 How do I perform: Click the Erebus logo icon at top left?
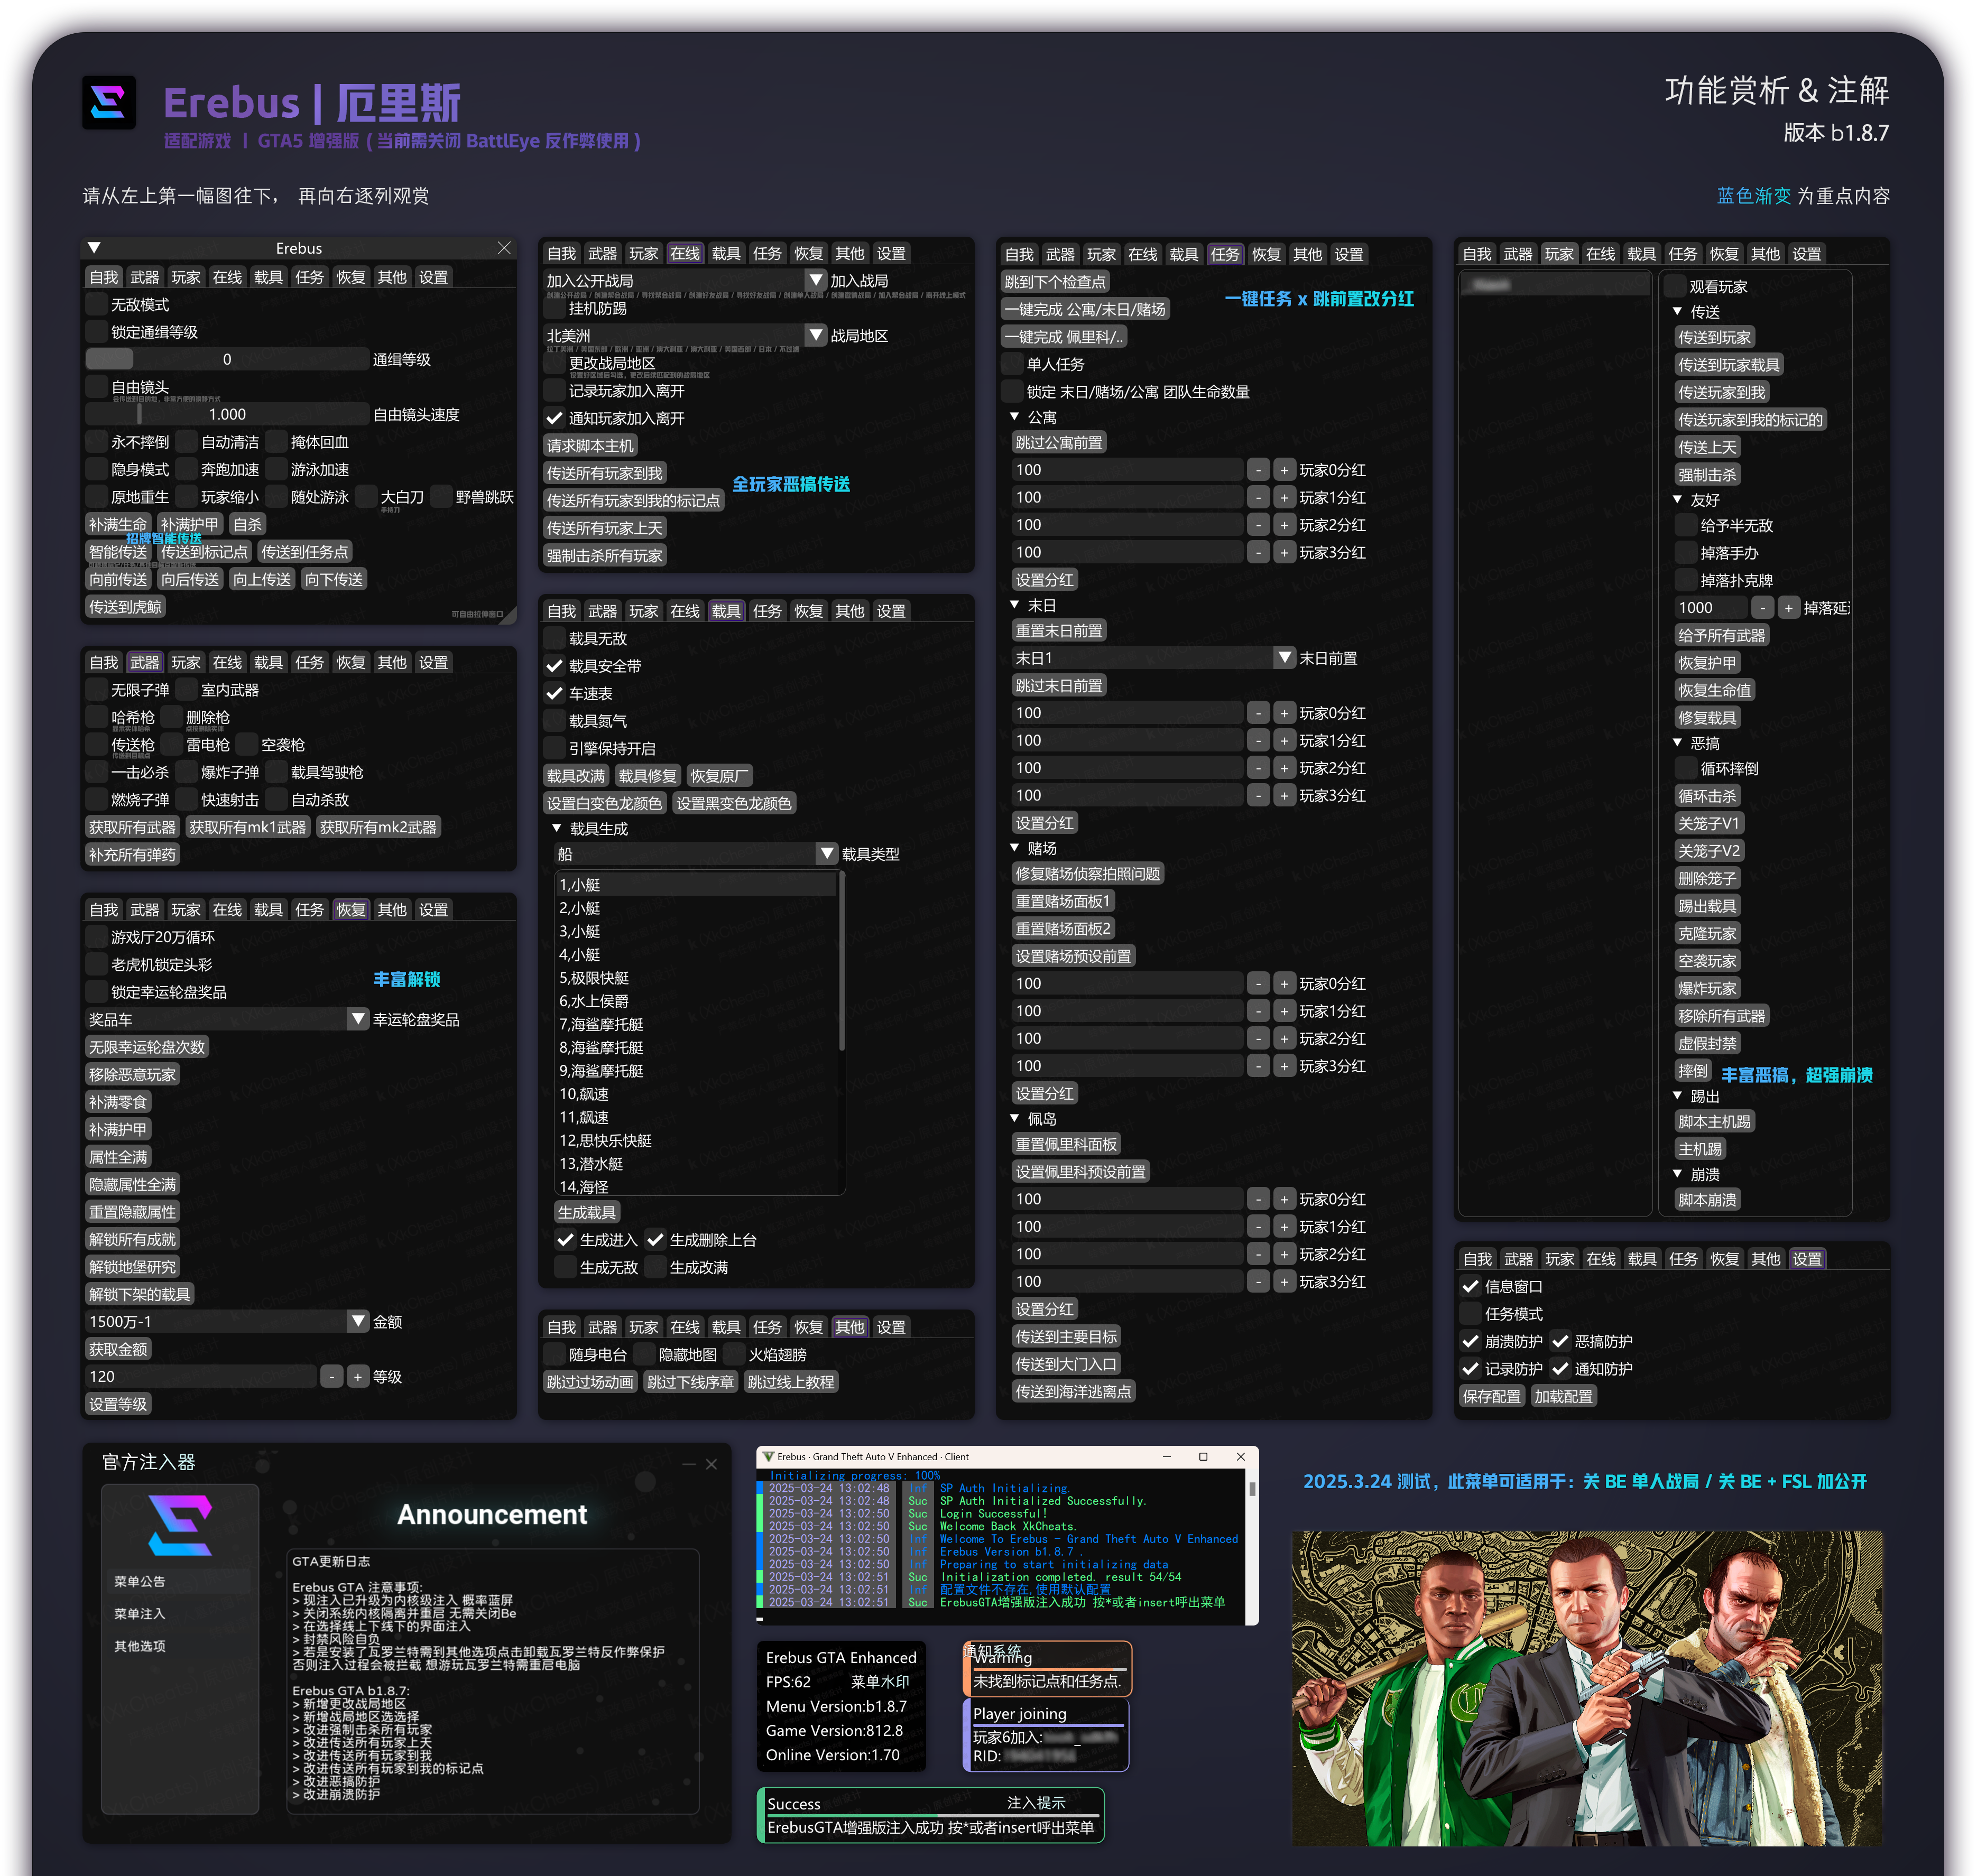(108, 103)
